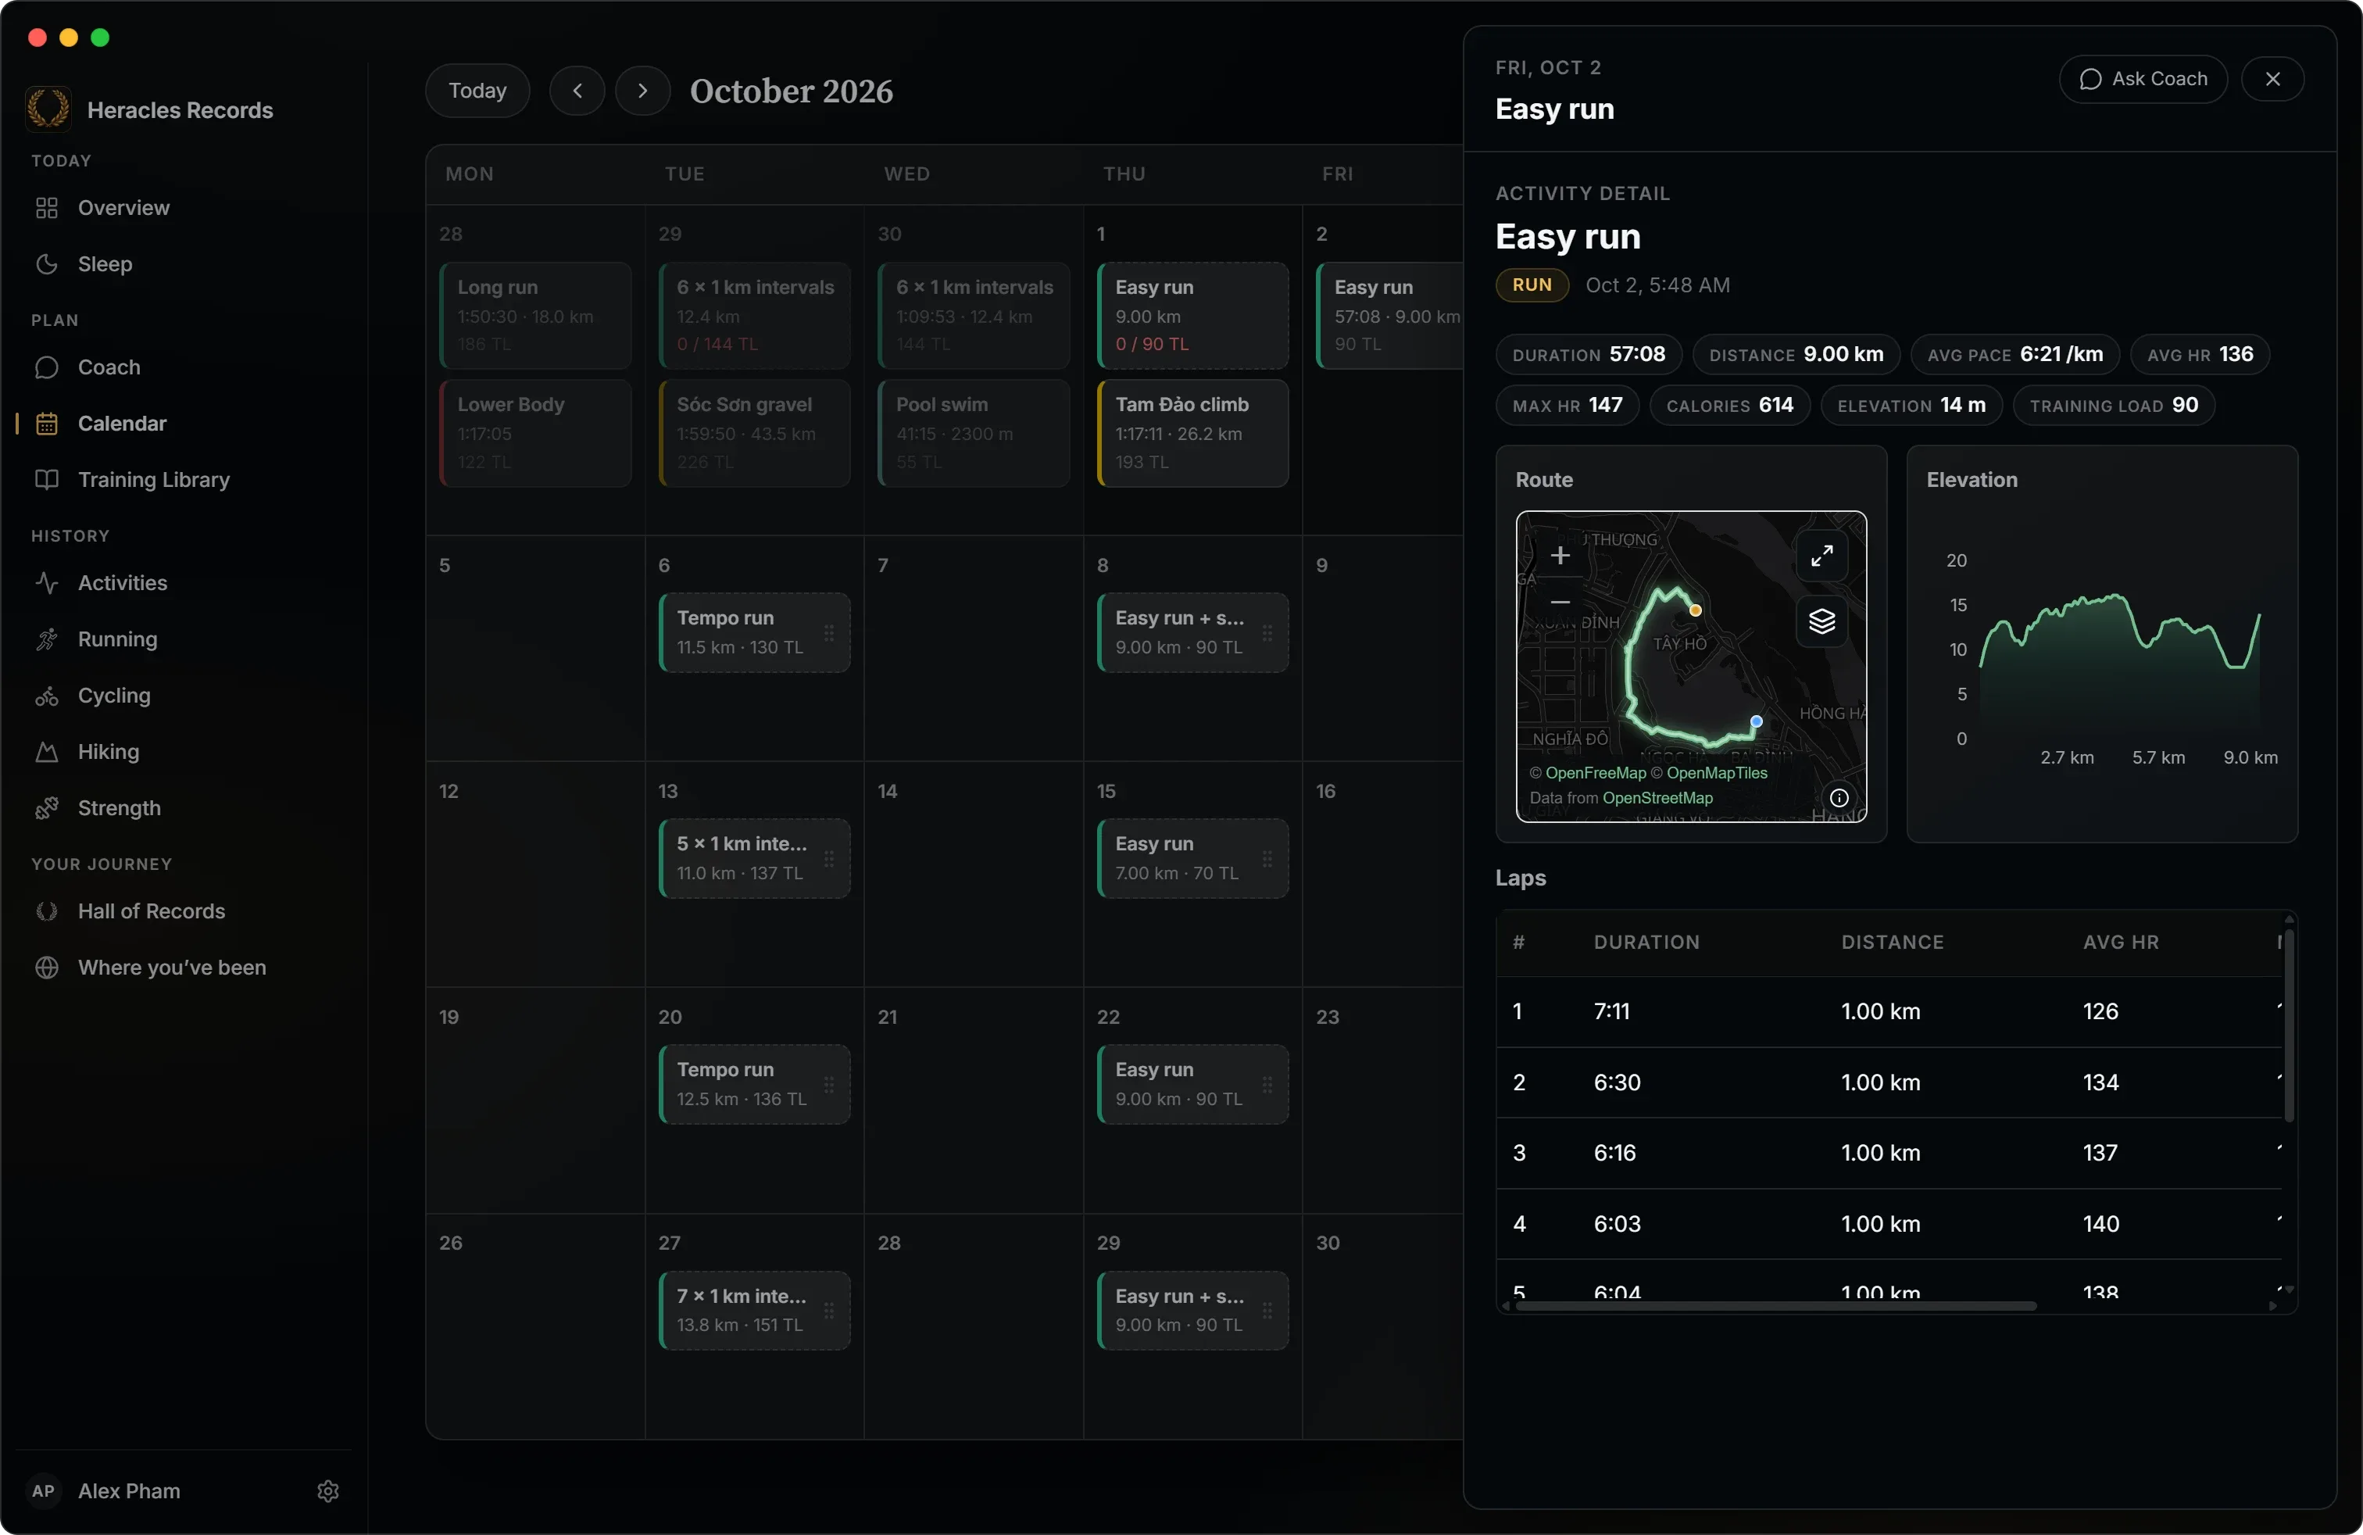Viewport: 2363px width, 1535px height.
Task: Click the Today button
Action: pos(477,91)
